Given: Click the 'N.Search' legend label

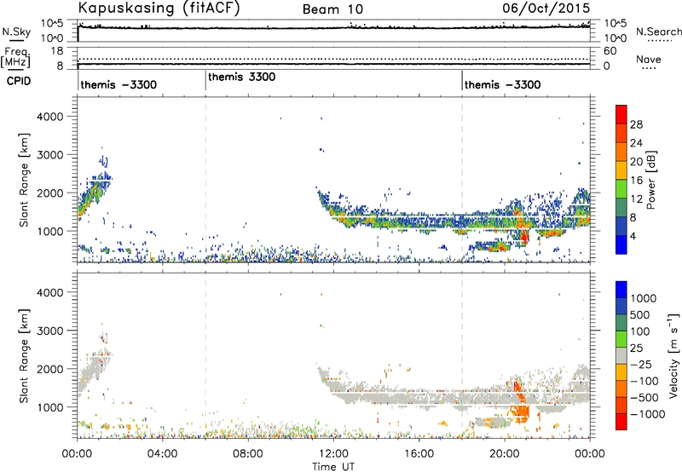Looking at the screenshot, I should [x=659, y=32].
